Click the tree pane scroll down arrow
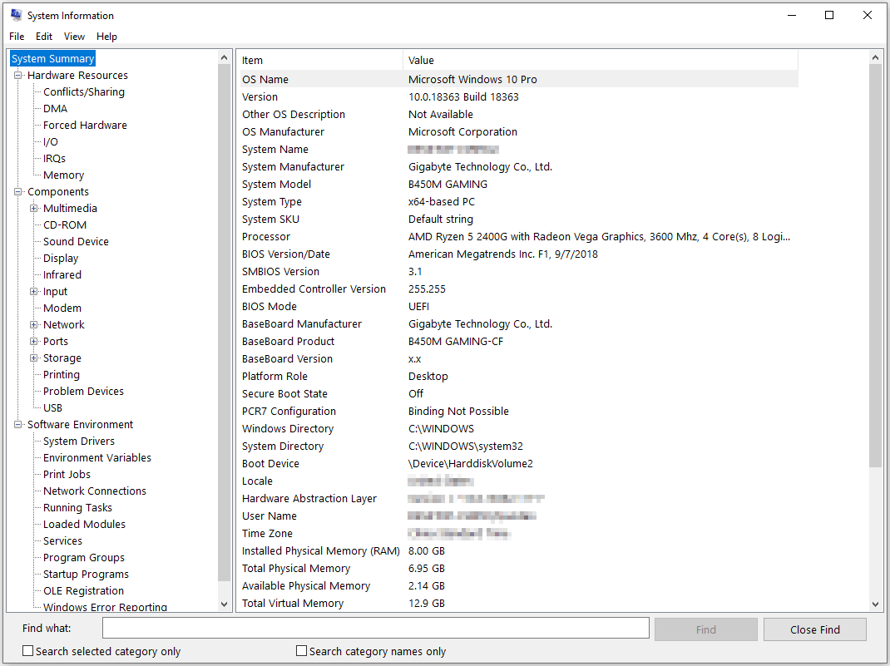 225,604
